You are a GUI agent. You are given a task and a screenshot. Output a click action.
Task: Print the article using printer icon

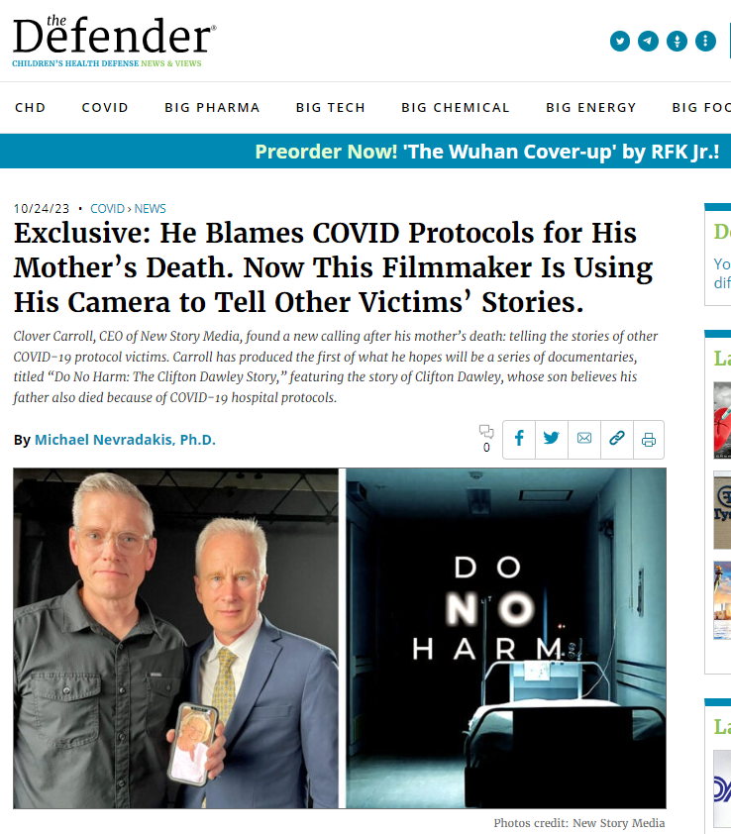point(649,440)
